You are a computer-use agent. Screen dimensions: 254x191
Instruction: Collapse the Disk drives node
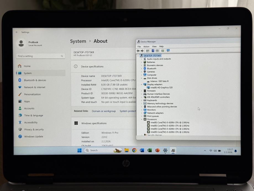[x=142, y=78]
